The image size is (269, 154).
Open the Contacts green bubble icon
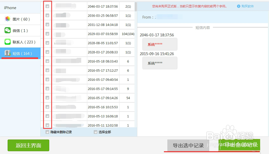[8, 42]
